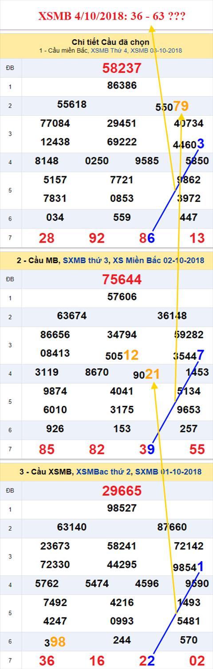Click third prize number 86656

pos(55,334)
